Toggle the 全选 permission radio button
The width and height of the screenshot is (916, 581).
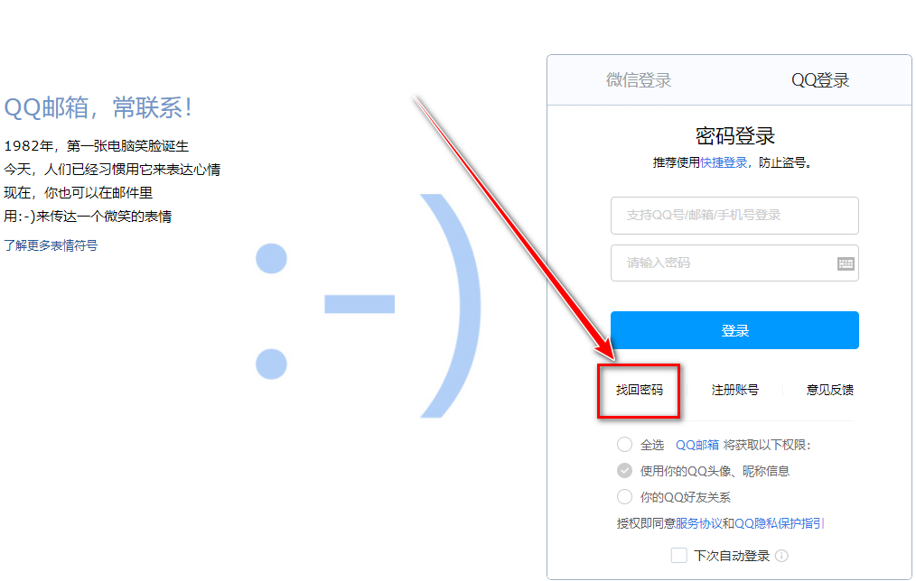pos(624,445)
